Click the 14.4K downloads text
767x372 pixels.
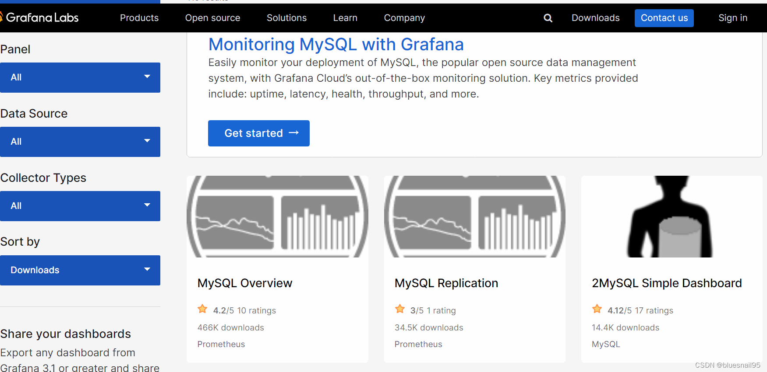[x=626, y=327]
